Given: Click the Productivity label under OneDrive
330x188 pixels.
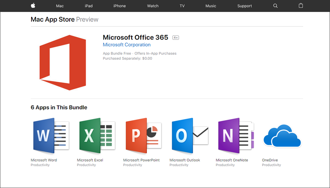Looking at the screenshot, I should 272,165.
